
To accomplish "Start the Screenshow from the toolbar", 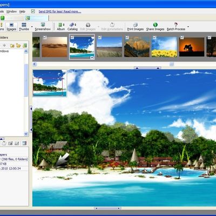I will coord(43,26).
